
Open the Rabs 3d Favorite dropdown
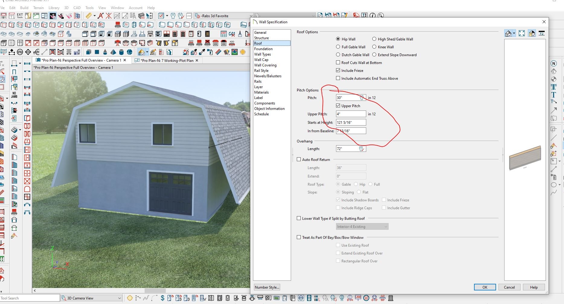251,16
